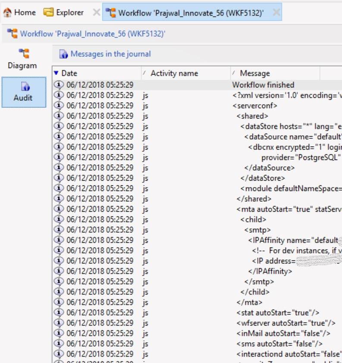Click the workflow icon in the title header
The width and height of the screenshot is (342, 363).
coord(12,34)
